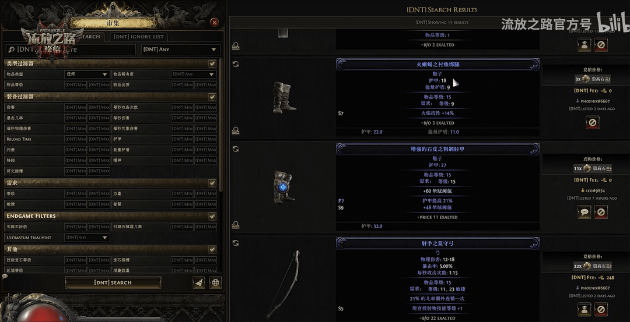Image resolution: width=630 pixels, height=322 pixels.
Task: Open the 物品类型 dropdown showing 任何
Action: (x=87, y=74)
